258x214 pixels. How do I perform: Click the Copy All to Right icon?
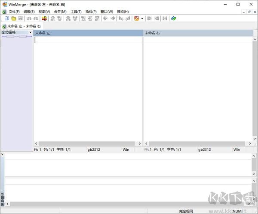(149, 19)
